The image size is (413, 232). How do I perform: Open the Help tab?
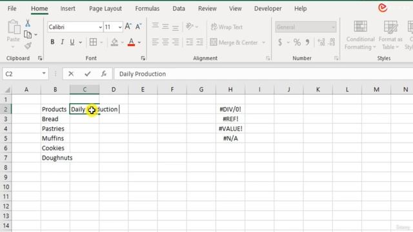(300, 8)
